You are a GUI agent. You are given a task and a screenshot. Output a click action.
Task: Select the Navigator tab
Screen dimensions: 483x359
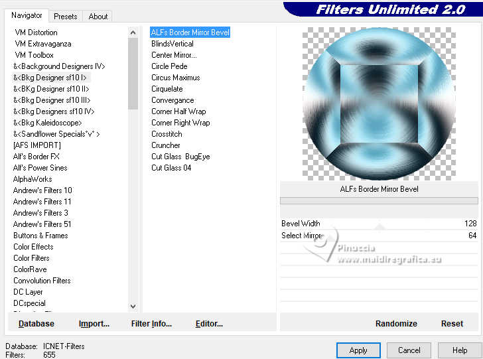click(x=27, y=15)
